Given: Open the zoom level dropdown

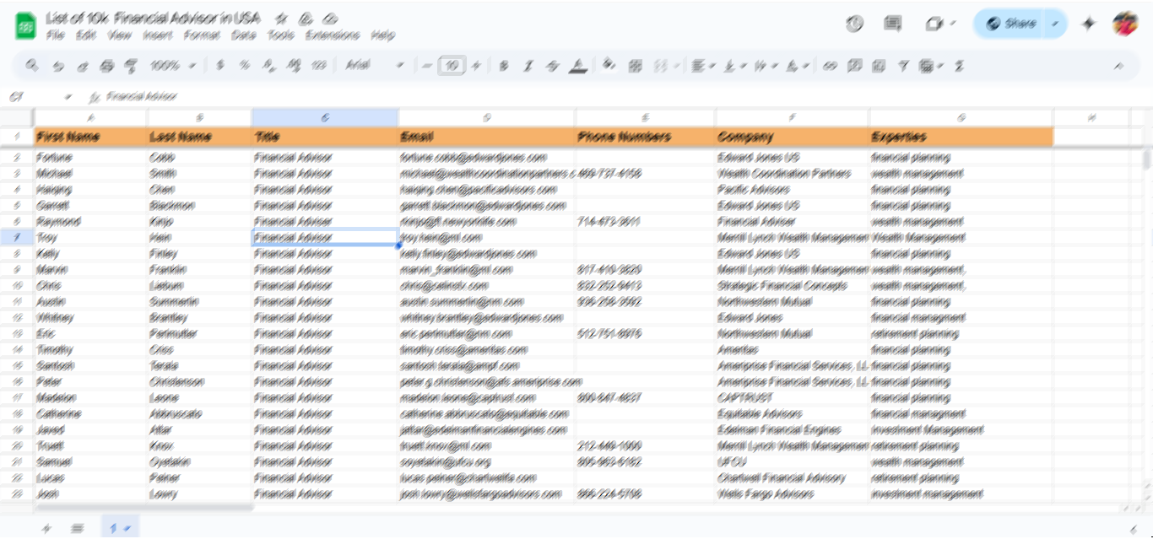Looking at the screenshot, I should pos(172,66).
